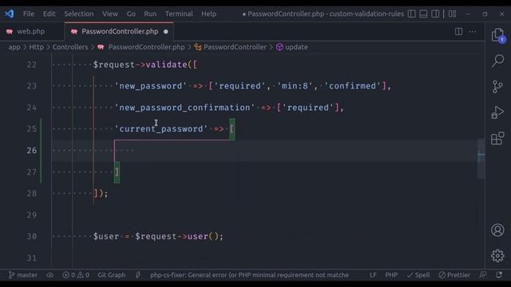Open Git Graph from status bar
Screen dimensions: 511x287
(x=112, y=275)
